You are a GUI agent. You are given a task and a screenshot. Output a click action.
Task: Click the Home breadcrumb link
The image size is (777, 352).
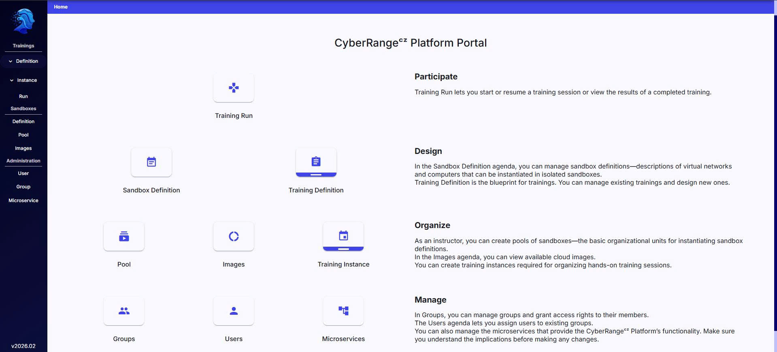tap(61, 7)
